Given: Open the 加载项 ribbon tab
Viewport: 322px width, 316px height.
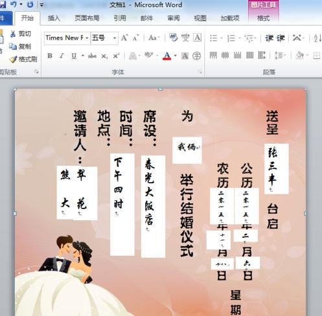Looking at the screenshot, I should [x=230, y=18].
